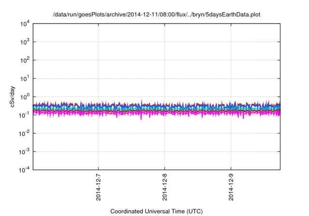Click the 2014-12-9 date tick label
This screenshot has width=309, height=216.
point(231,187)
